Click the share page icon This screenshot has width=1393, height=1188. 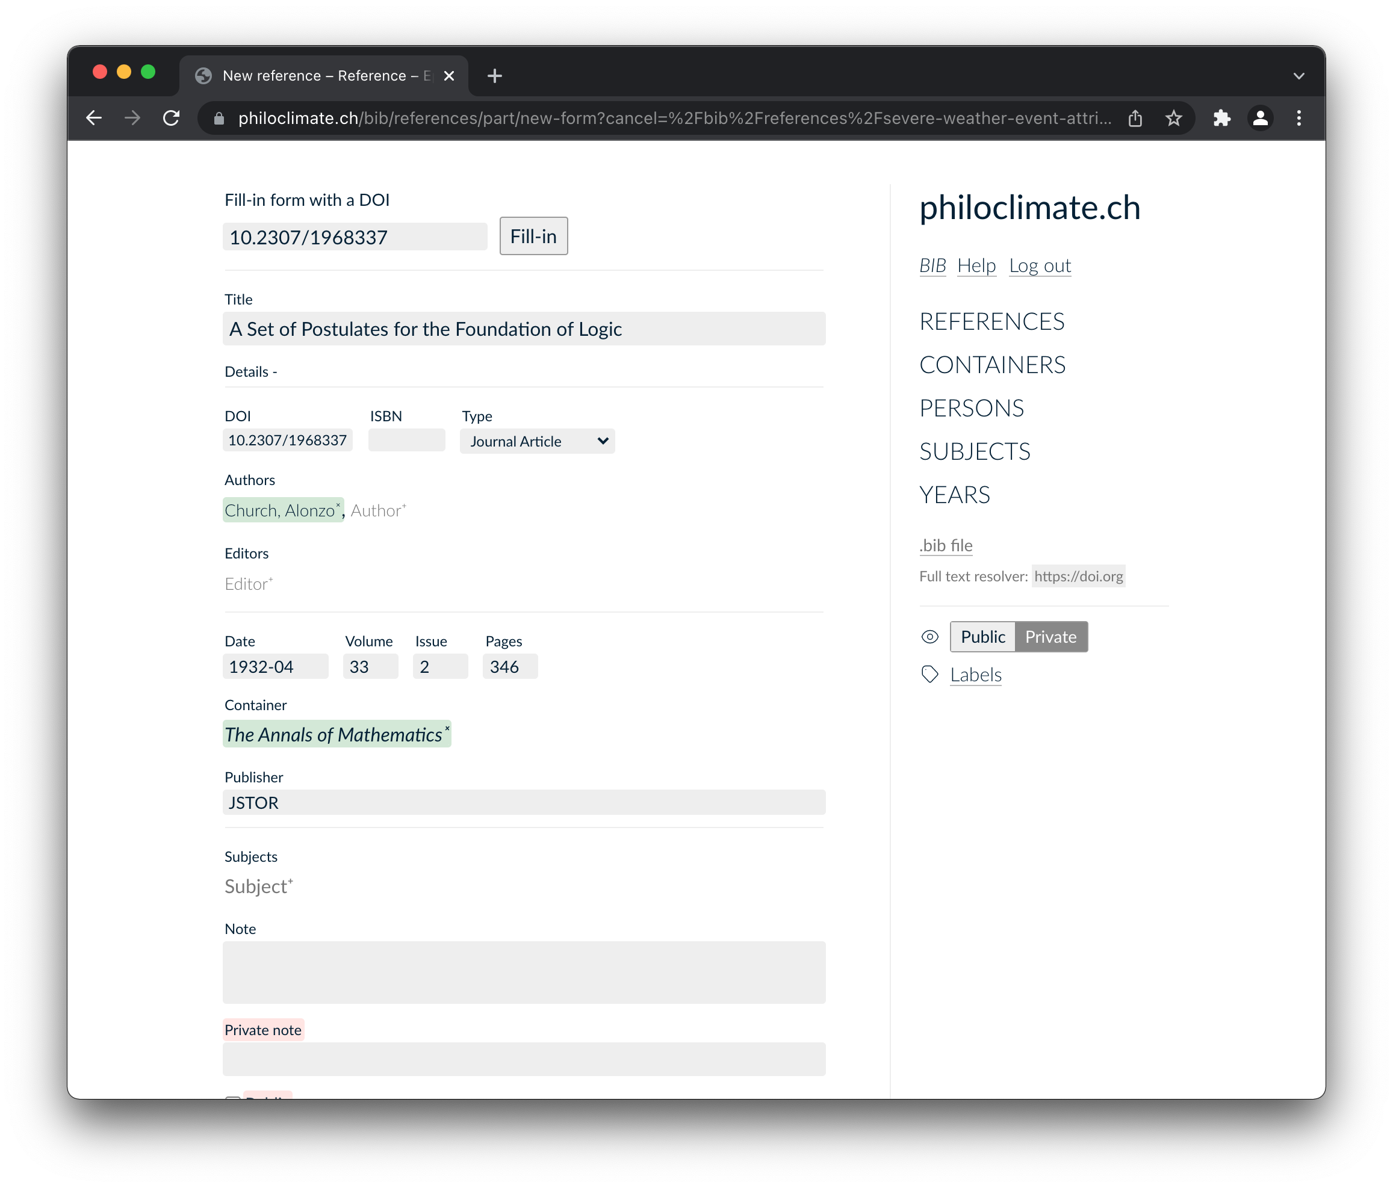point(1135,119)
